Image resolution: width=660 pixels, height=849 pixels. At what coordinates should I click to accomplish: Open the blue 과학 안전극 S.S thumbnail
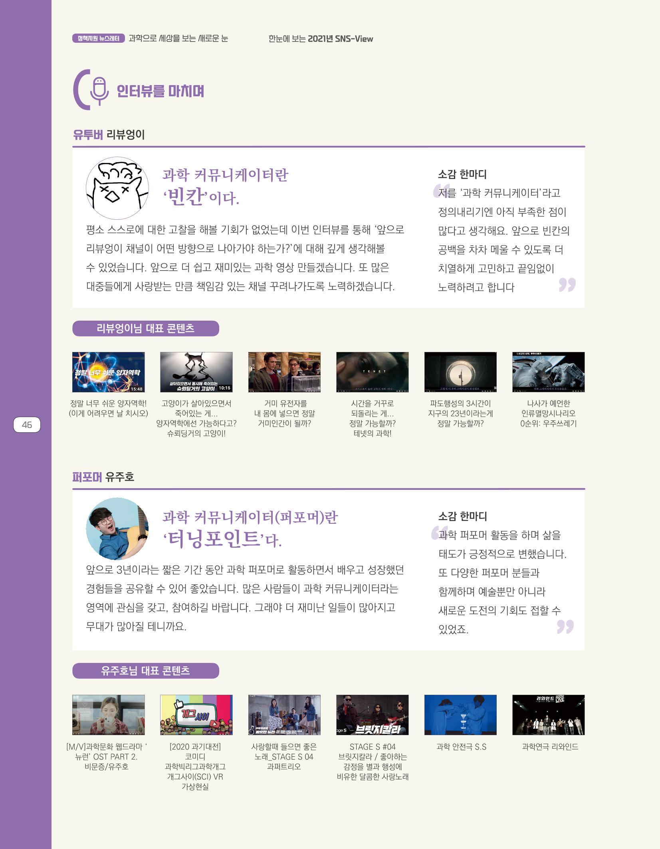(460, 715)
